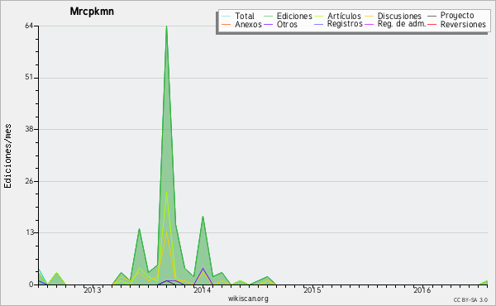Click the yellow-green Artículos peak under the main spike
Viewport: 496px width, 306px height.
(x=166, y=193)
